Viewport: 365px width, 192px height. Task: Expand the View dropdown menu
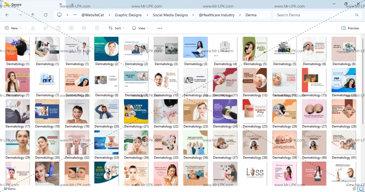pyautogui.click(x=141, y=28)
